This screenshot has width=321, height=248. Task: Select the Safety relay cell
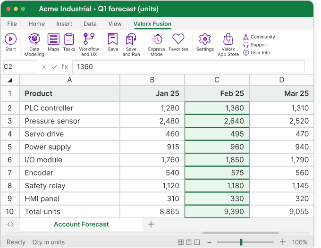click(69, 186)
